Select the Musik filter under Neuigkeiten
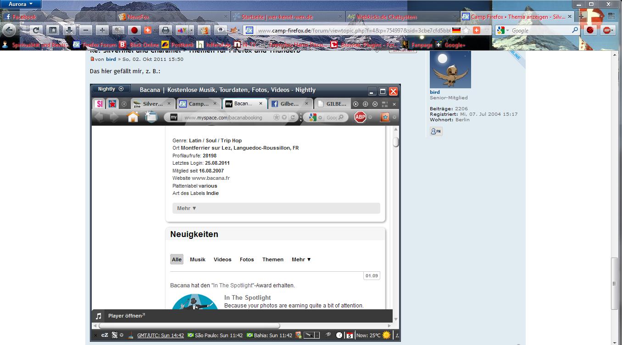This screenshot has height=345, width=622. (x=198, y=259)
